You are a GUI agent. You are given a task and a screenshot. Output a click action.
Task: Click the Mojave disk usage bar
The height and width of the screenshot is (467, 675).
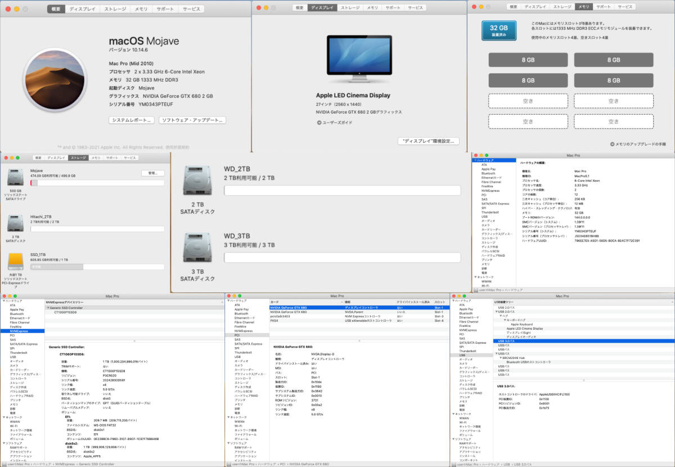click(x=97, y=182)
